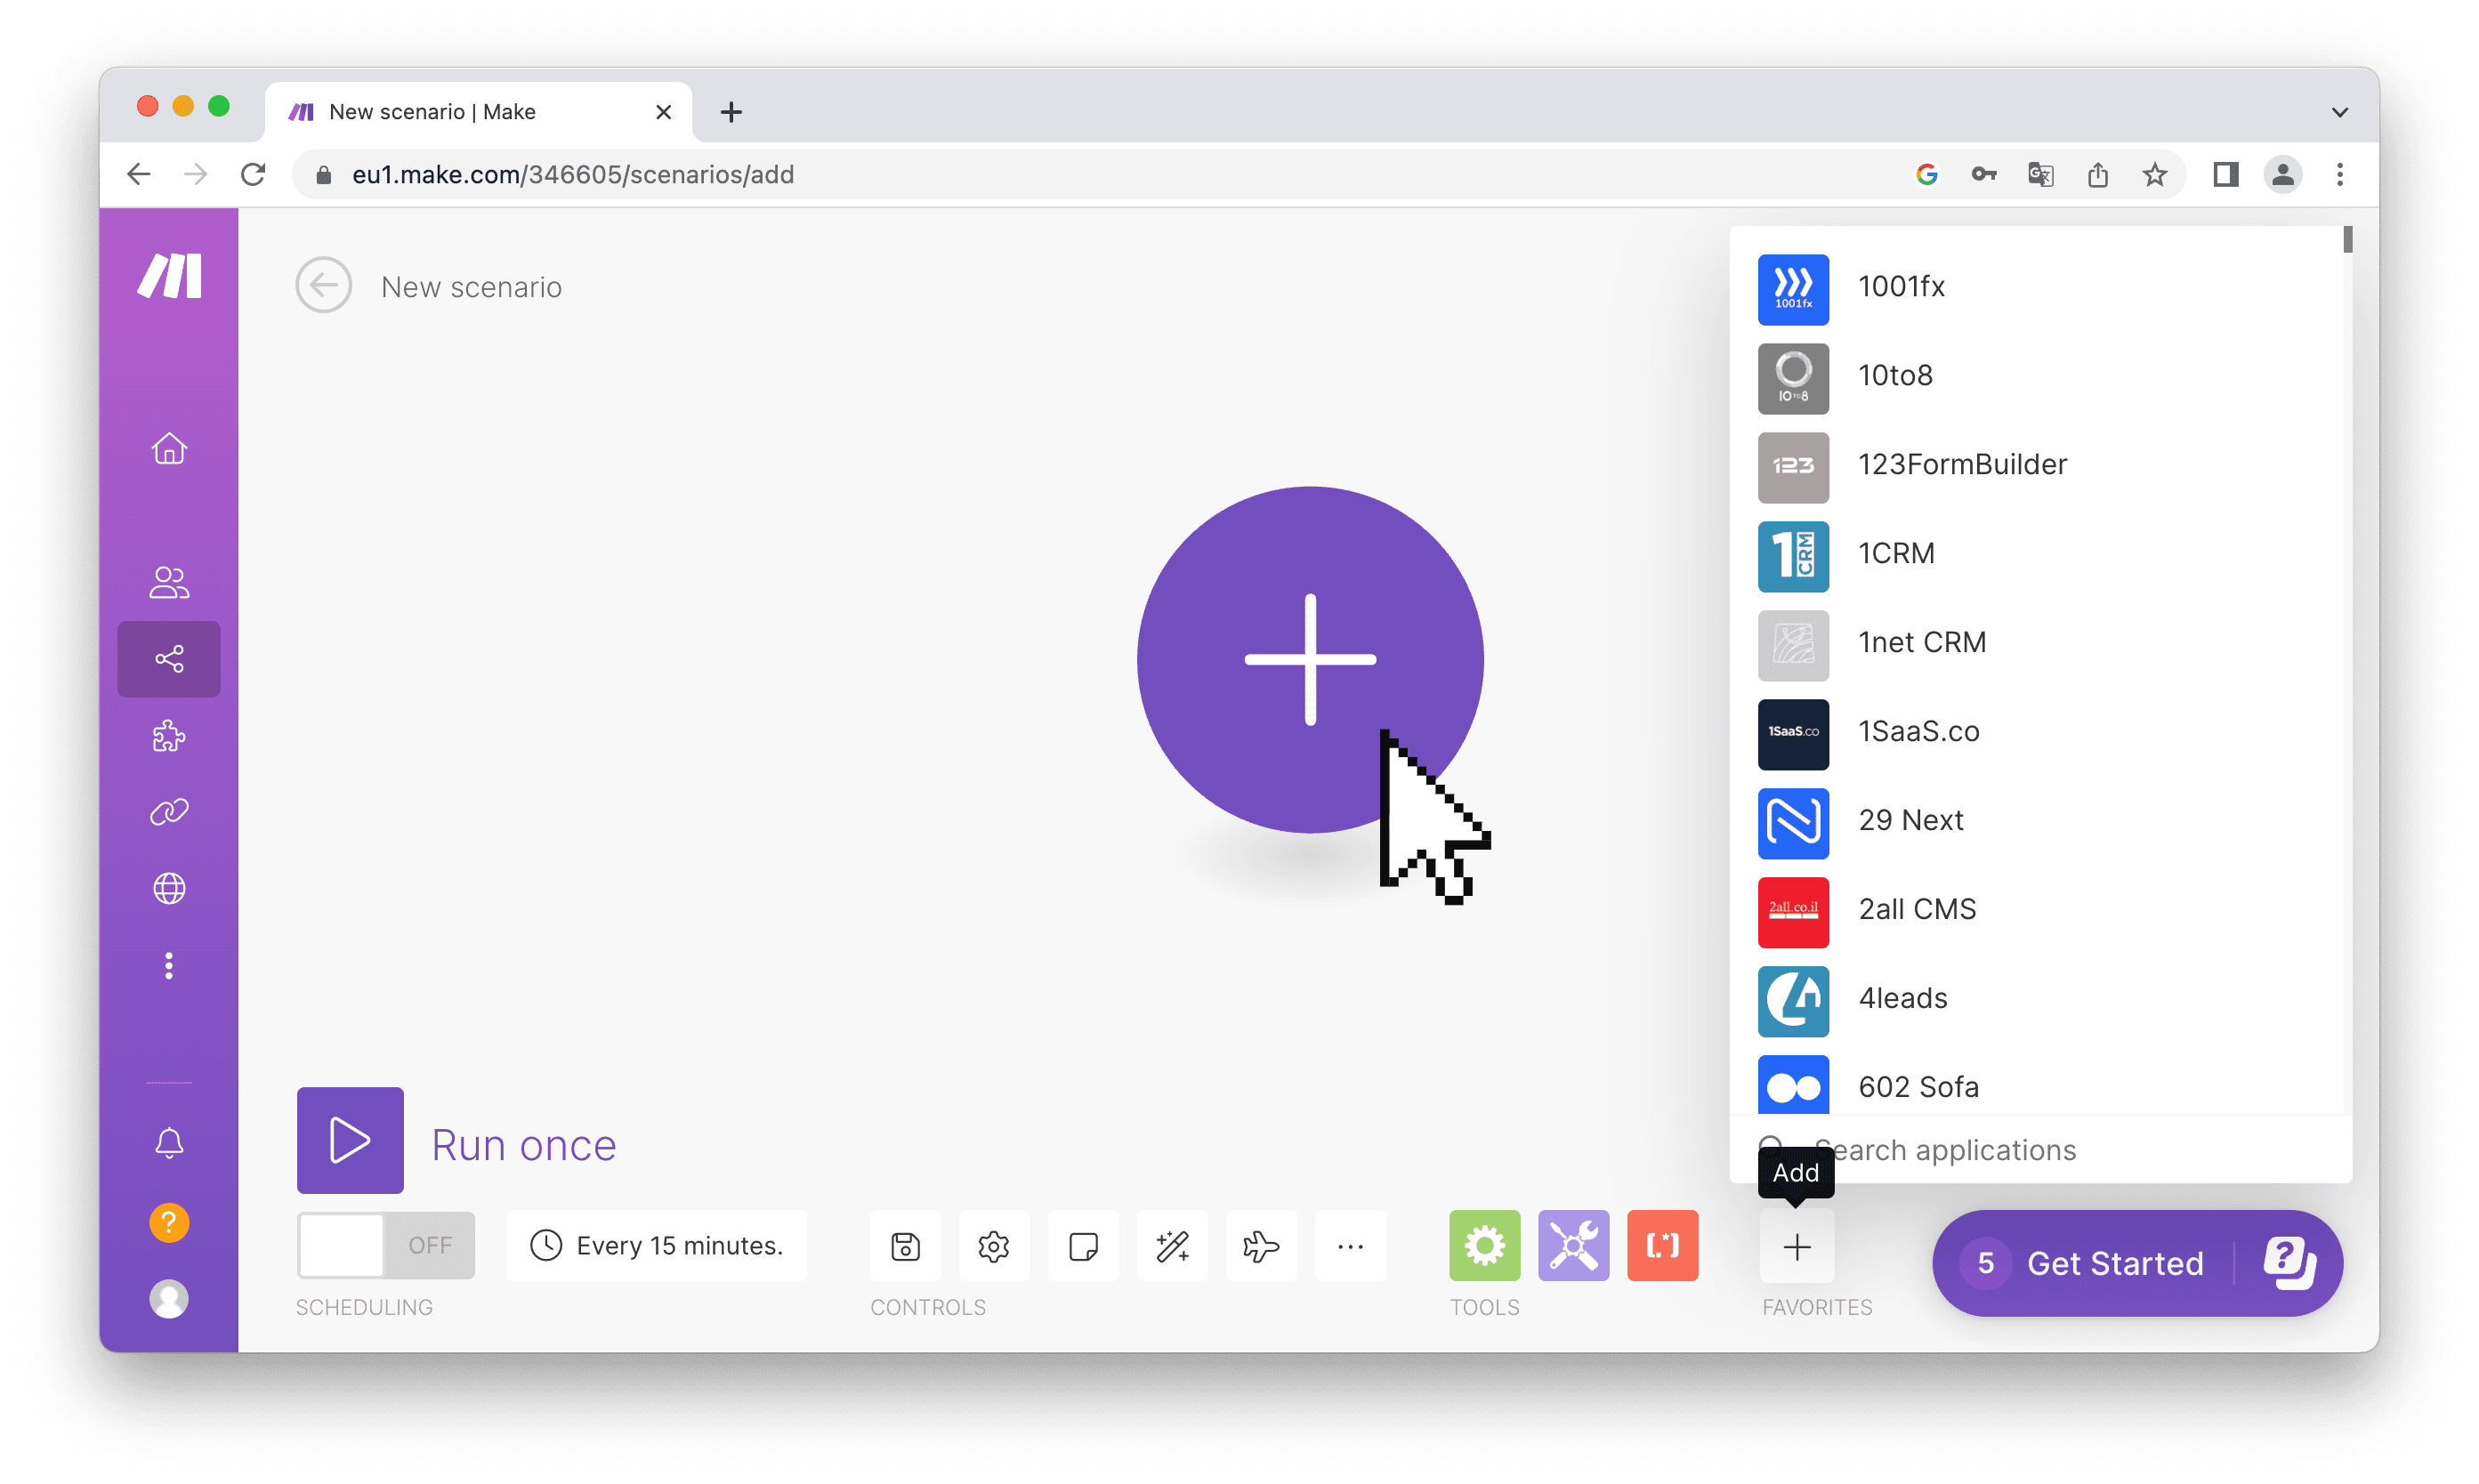Image resolution: width=2479 pixels, height=1484 pixels.
Task: Click the auto-align magic wand icon
Action: 1172,1246
